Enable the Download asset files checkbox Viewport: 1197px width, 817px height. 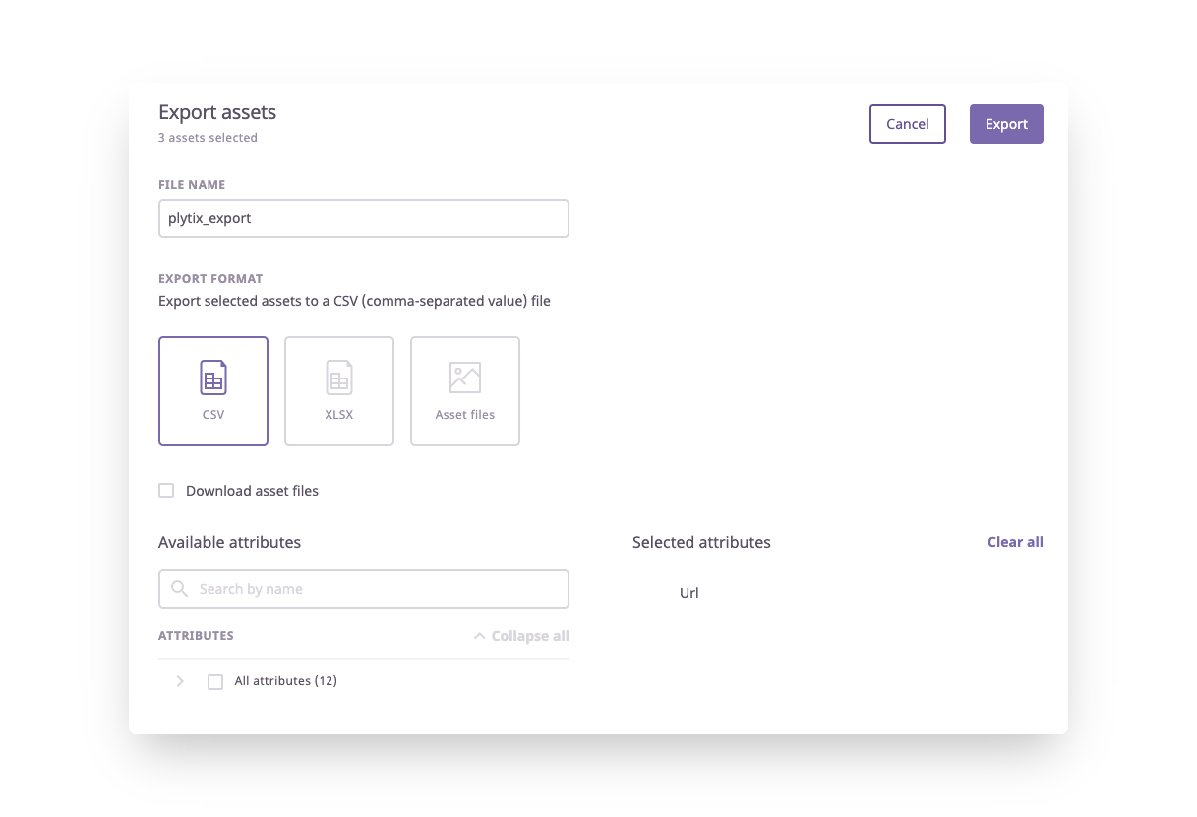(x=166, y=491)
